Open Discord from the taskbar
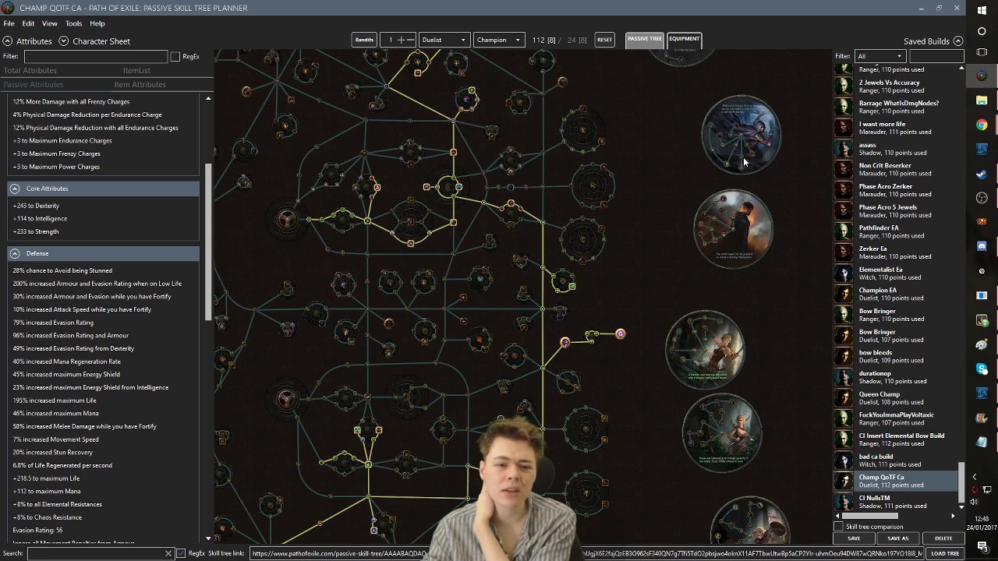998x561 pixels. click(x=982, y=246)
